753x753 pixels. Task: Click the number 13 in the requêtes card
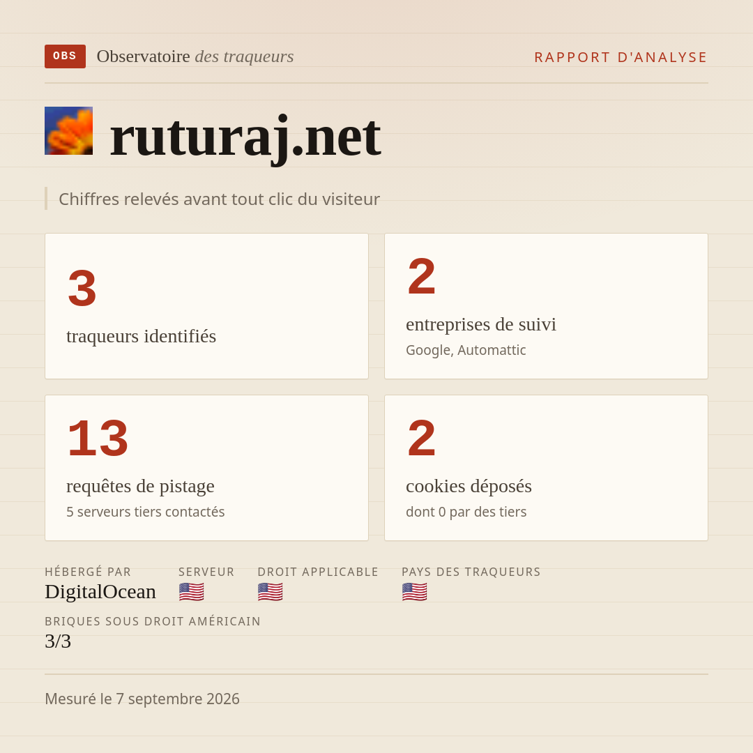tap(98, 438)
